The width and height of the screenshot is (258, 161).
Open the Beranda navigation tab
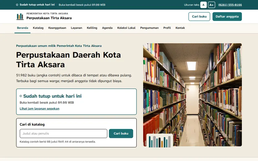pyautogui.click(x=23, y=28)
